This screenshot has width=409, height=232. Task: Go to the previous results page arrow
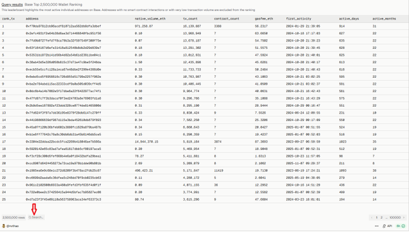[372, 218]
